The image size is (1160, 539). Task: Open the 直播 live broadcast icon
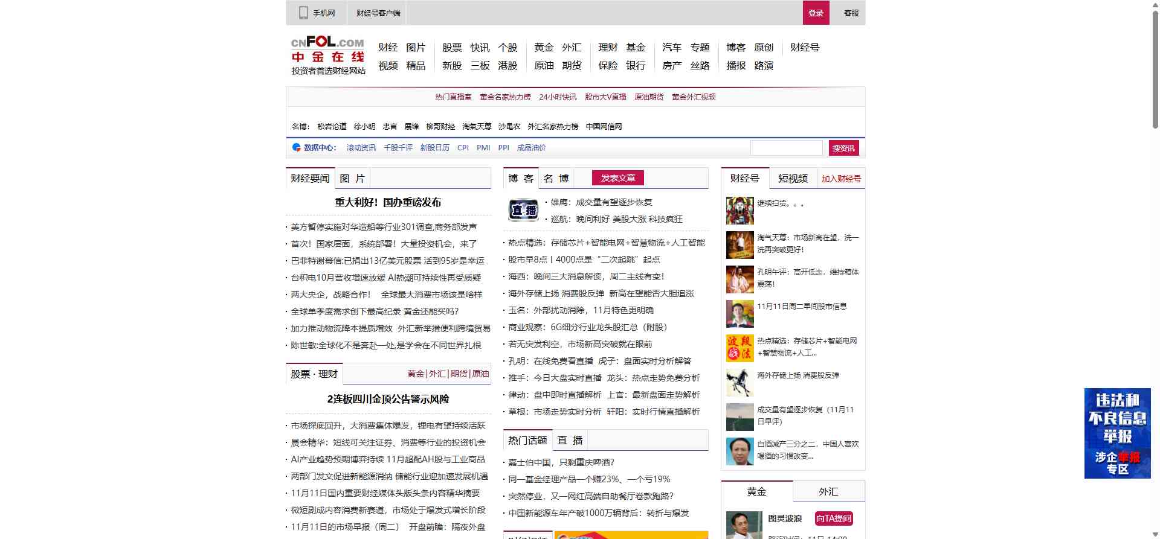tap(523, 210)
